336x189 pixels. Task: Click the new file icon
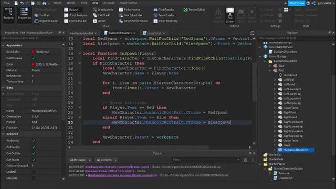tap(16, 3)
